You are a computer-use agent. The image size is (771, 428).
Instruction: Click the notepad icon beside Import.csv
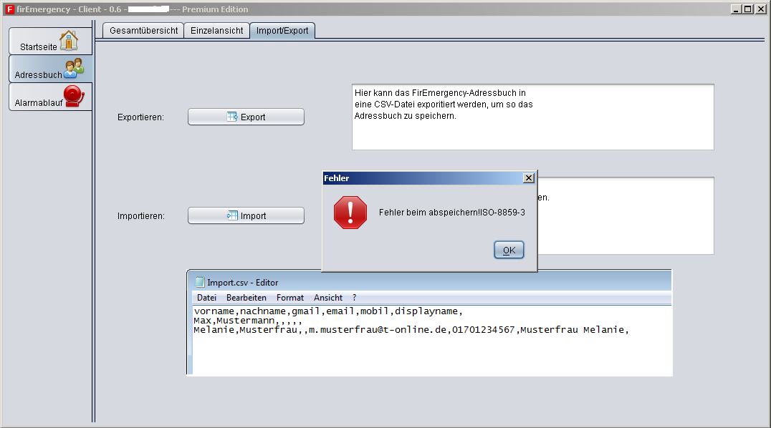click(x=199, y=282)
